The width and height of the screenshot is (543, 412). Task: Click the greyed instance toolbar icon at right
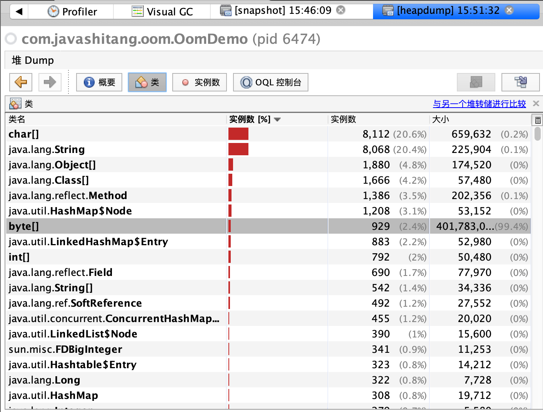click(x=476, y=82)
